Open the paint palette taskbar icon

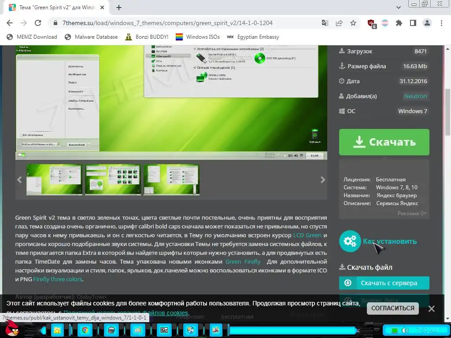[138, 330]
